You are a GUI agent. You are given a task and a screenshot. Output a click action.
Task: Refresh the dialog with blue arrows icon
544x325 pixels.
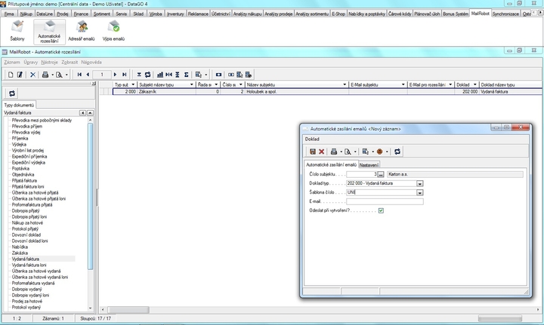(397, 152)
